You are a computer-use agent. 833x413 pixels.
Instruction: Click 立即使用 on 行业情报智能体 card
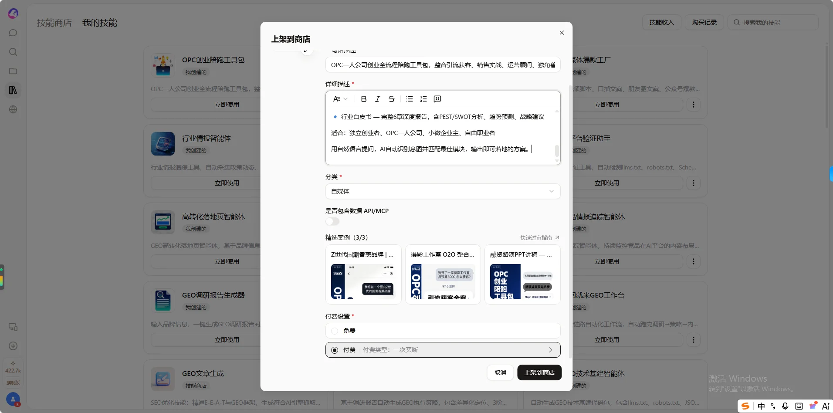[227, 183]
